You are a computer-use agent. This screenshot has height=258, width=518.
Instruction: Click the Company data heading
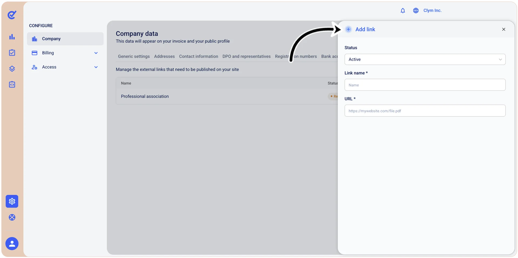point(137,33)
